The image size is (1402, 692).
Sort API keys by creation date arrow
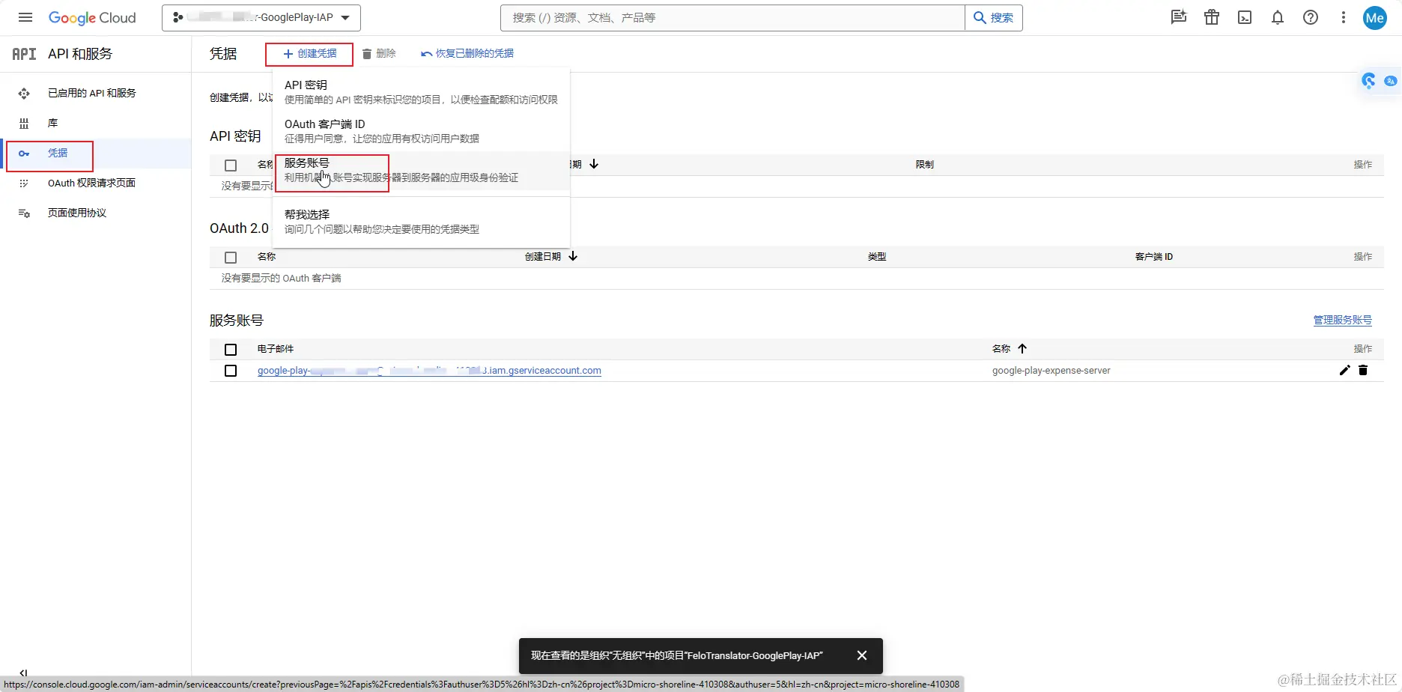tap(594, 164)
